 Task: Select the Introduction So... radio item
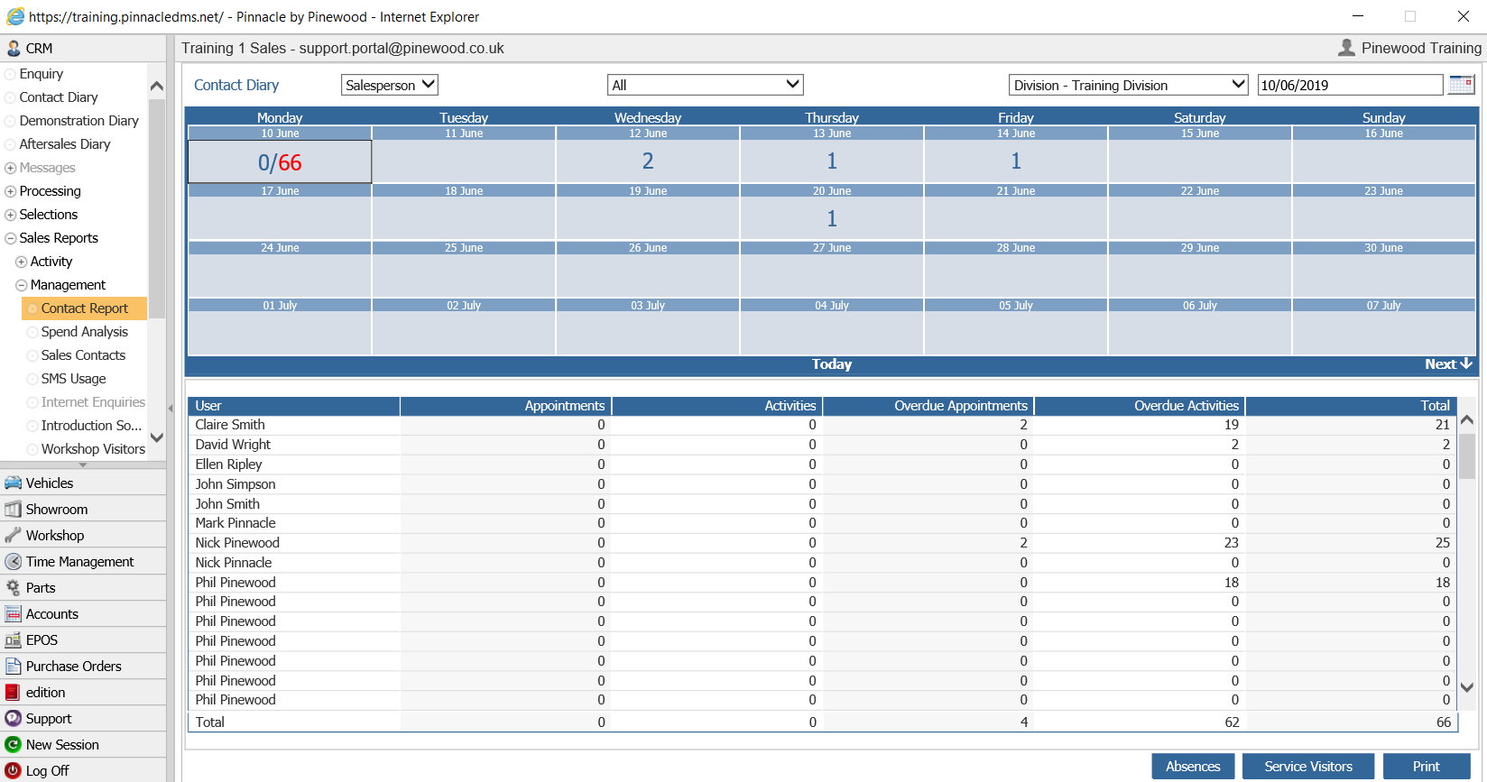pos(32,426)
